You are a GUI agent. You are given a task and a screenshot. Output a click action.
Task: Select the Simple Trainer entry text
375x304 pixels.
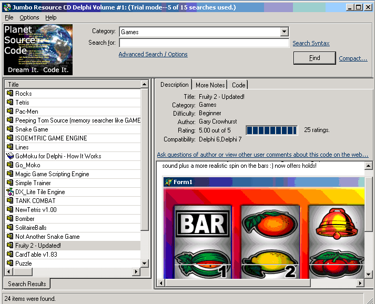point(33,183)
